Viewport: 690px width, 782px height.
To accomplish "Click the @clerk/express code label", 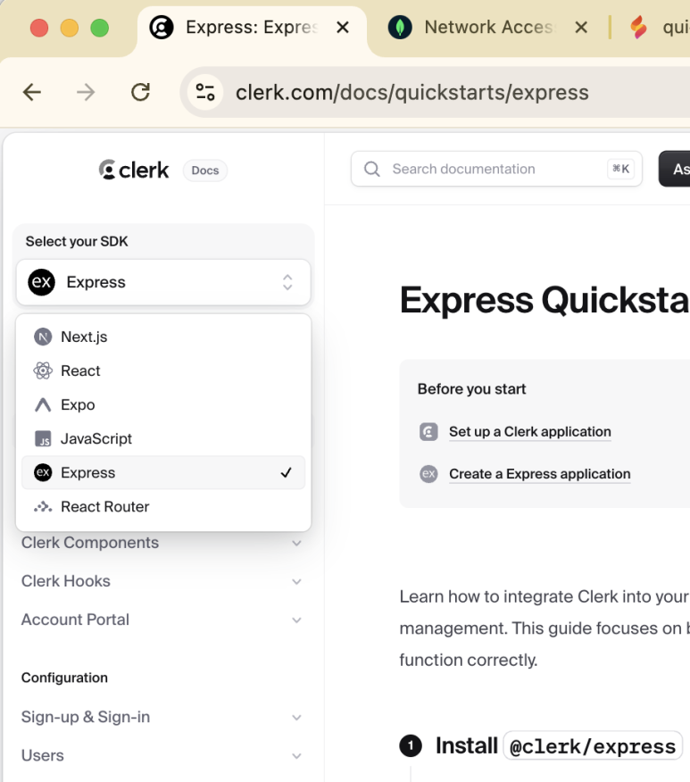I will pos(593,746).
